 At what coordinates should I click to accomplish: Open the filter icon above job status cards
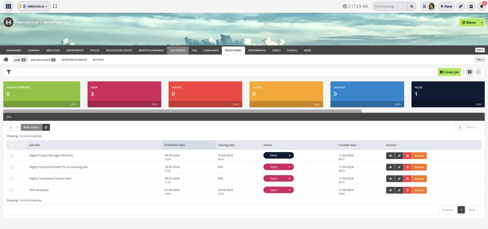point(8,72)
